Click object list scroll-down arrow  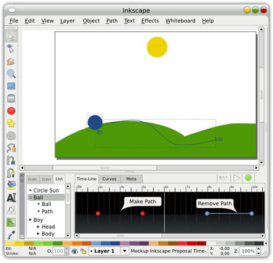(68, 235)
